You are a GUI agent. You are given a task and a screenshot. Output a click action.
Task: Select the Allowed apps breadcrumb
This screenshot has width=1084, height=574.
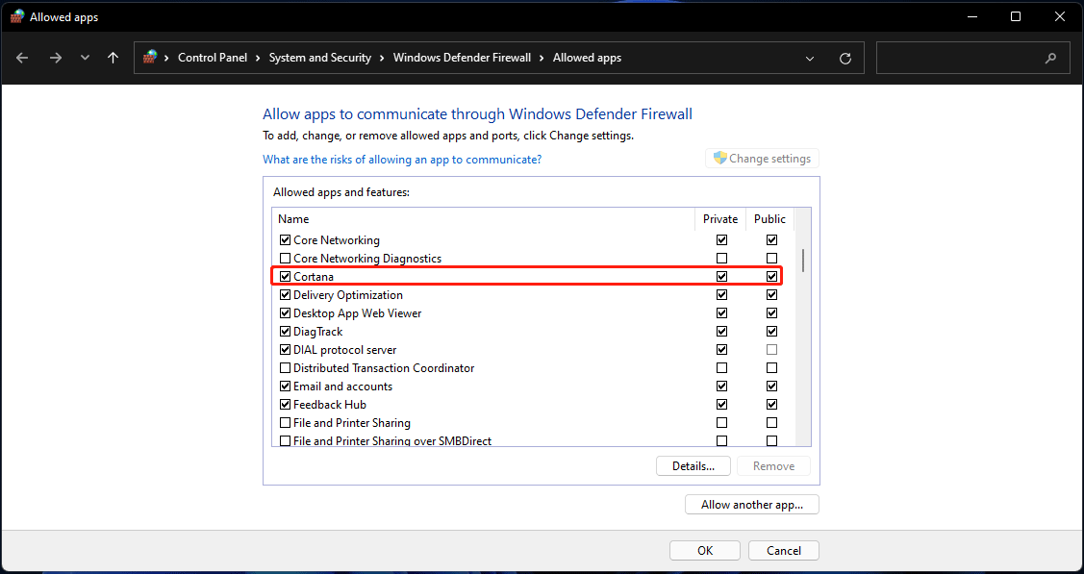click(x=587, y=58)
